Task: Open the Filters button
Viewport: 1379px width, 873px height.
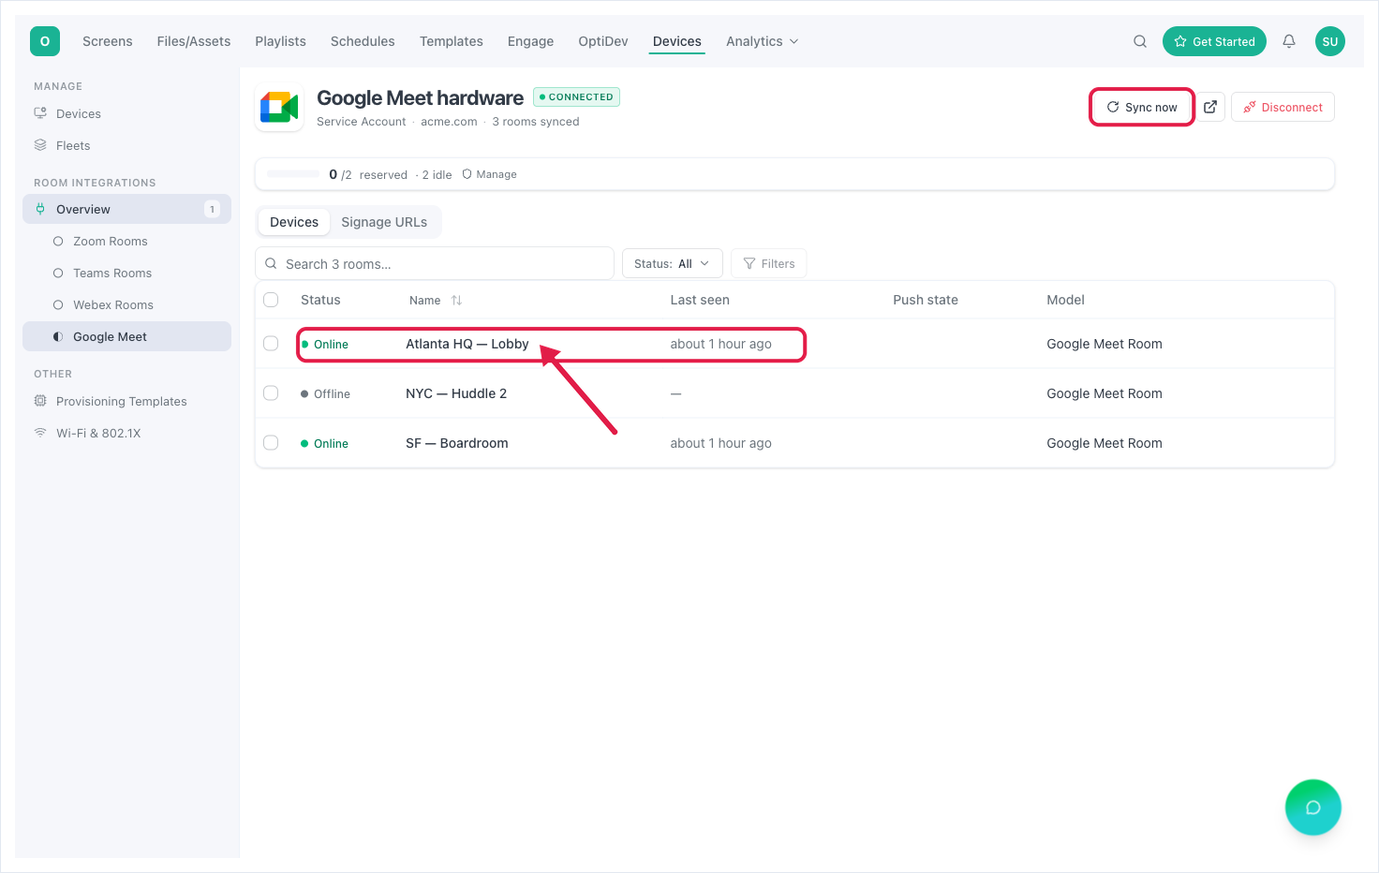Action: click(x=769, y=263)
